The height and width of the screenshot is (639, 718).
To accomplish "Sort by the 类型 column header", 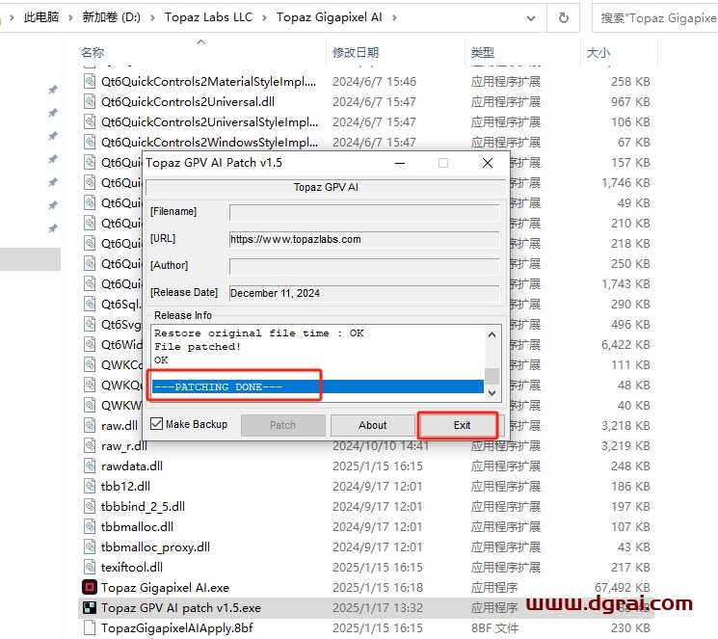I will [483, 53].
